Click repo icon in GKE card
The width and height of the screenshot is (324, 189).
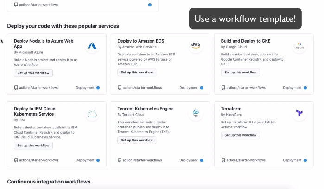point(223,88)
